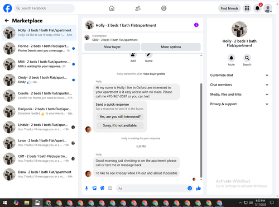
Task: Open the Windows notification center icon
Action: [x=272, y=203]
